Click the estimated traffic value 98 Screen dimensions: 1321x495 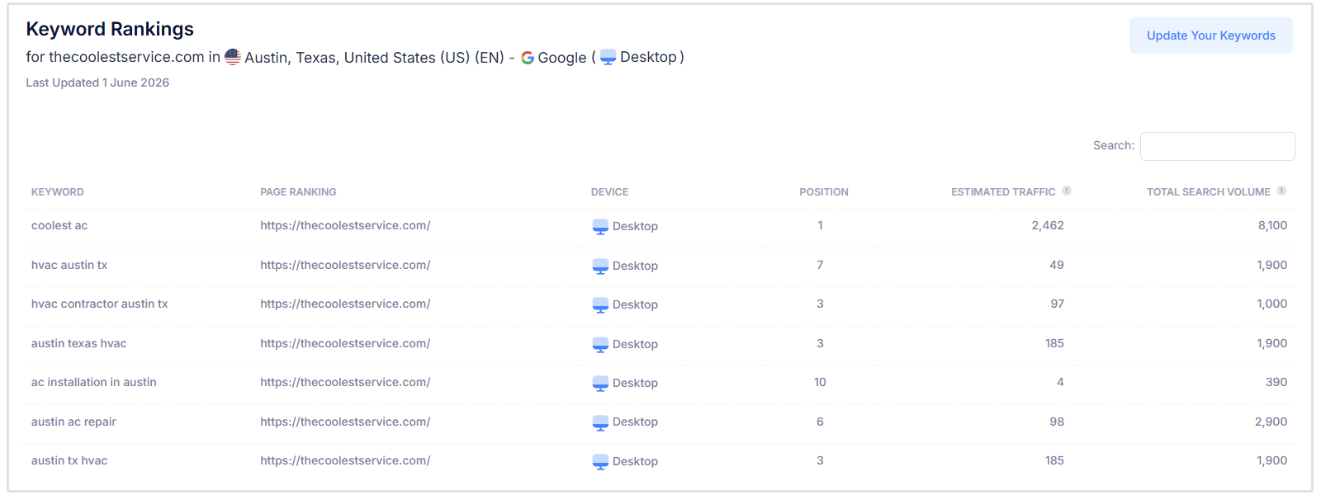(1057, 422)
